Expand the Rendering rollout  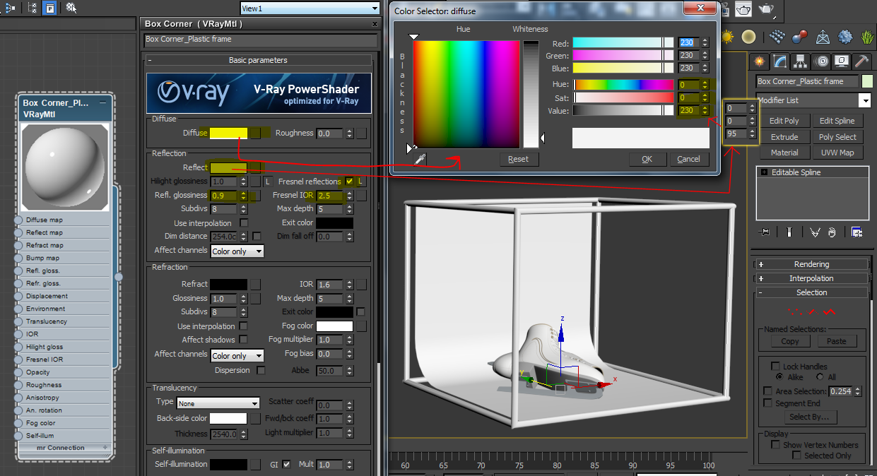click(812, 264)
